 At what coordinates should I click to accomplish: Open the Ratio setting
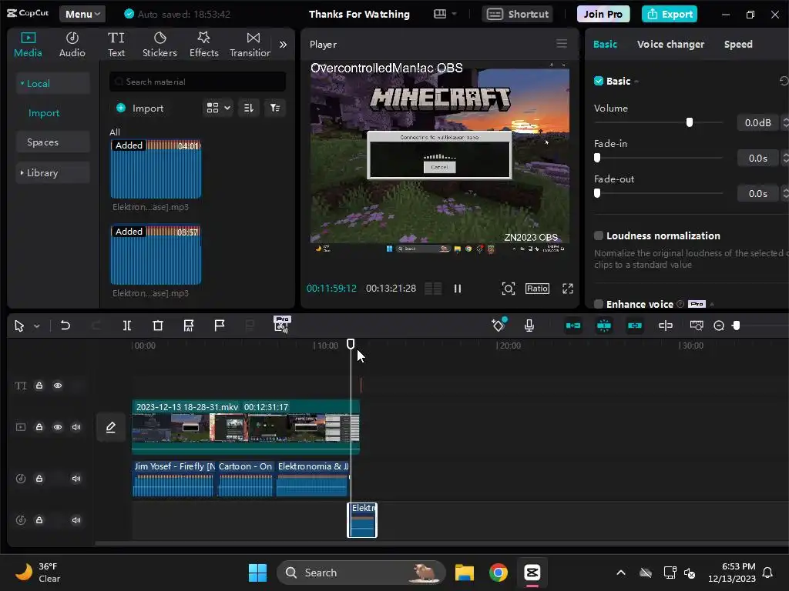(537, 289)
